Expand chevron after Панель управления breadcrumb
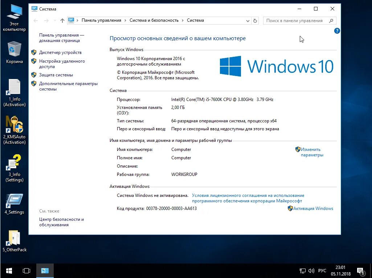The height and width of the screenshot is (278, 372). 125,20
